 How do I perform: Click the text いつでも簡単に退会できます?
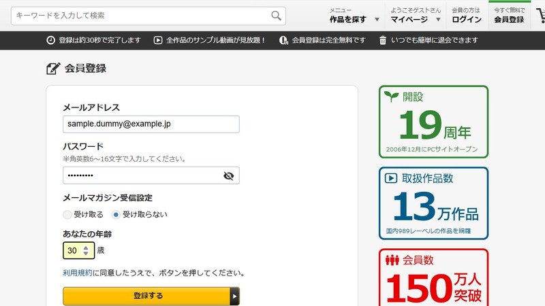[x=435, y=40]
